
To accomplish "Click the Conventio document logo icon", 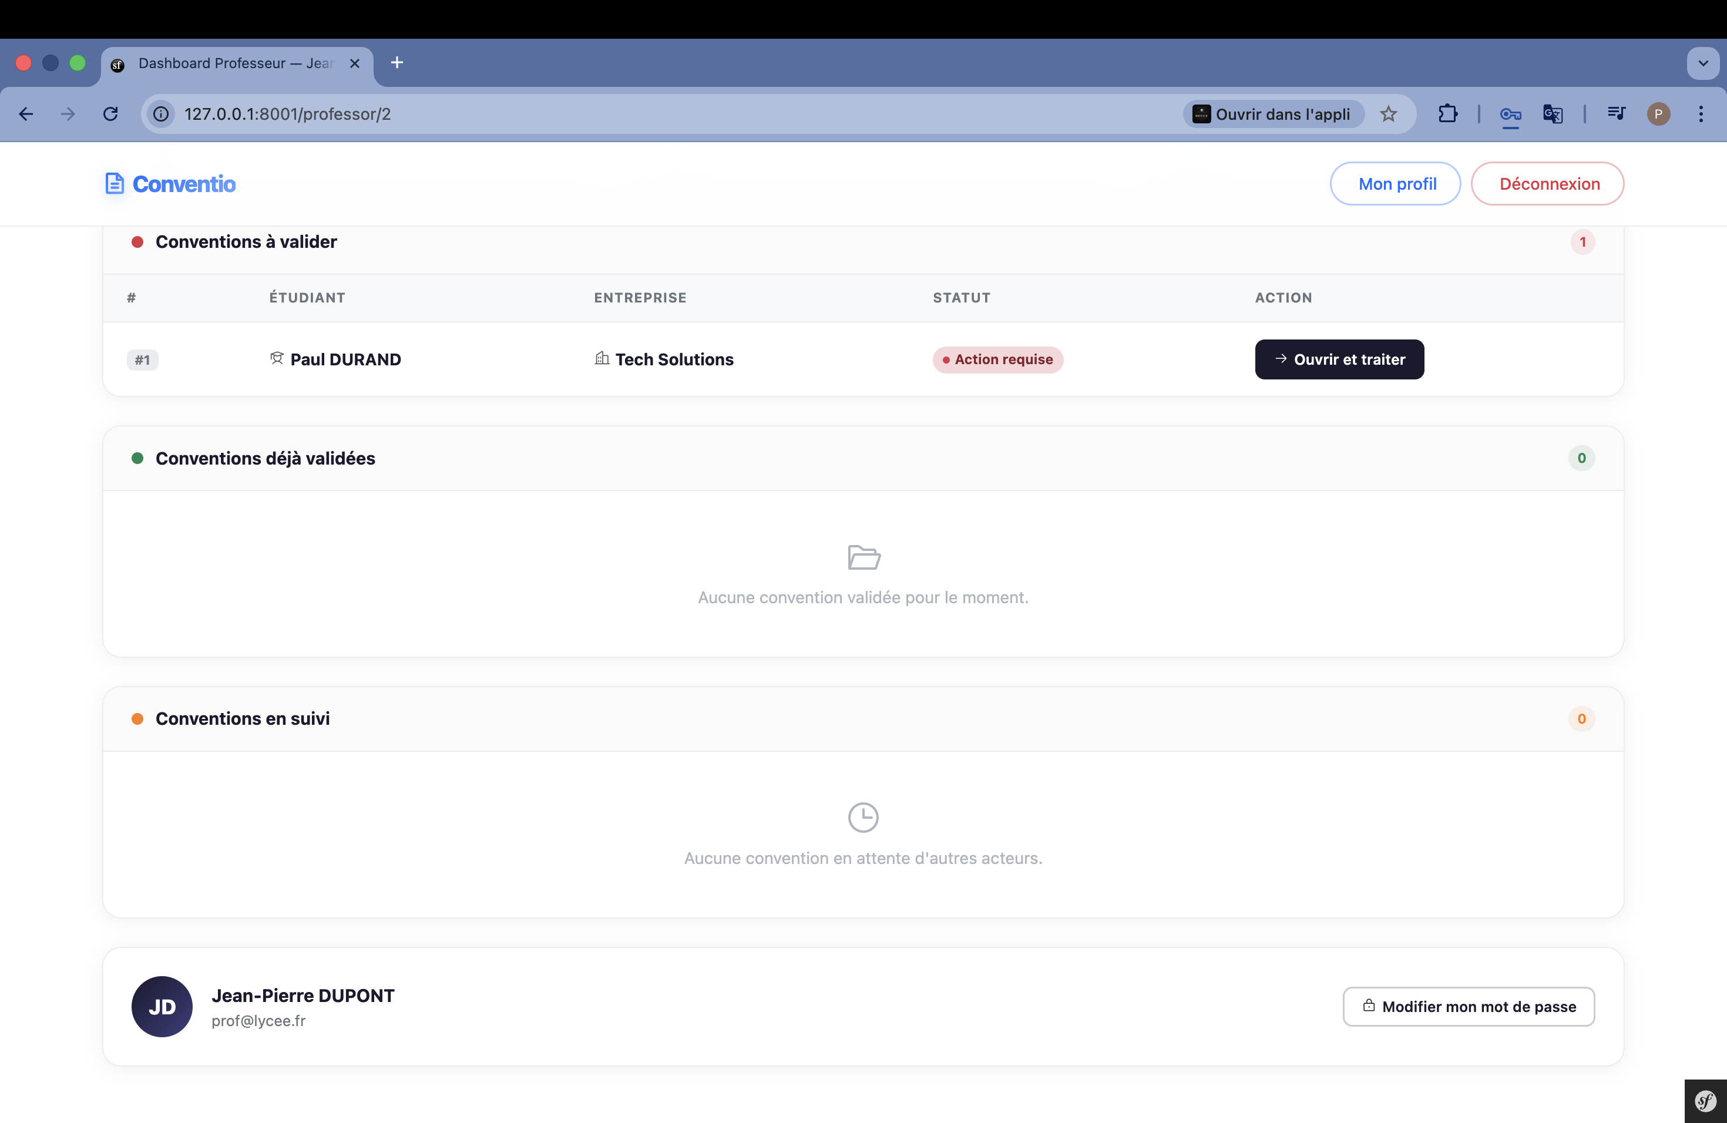I will tap(115, 183).
